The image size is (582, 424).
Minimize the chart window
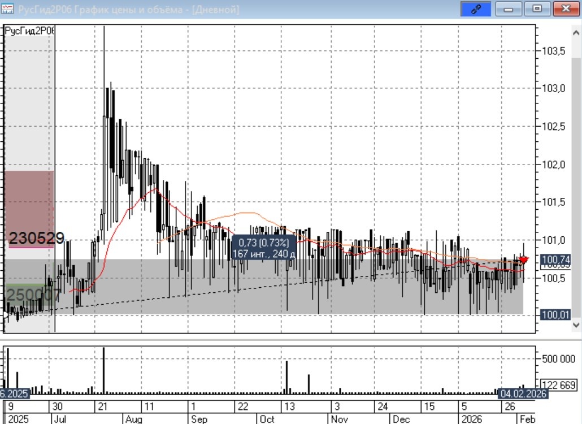point(508,9)
